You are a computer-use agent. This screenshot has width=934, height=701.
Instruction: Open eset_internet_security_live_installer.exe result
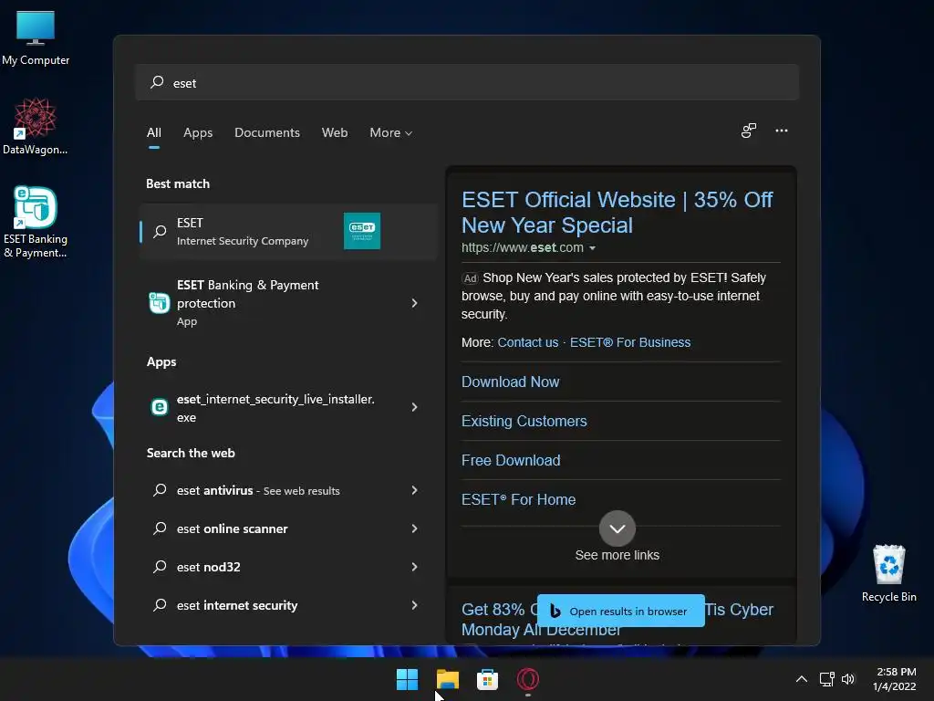click(x=288, y=408)
